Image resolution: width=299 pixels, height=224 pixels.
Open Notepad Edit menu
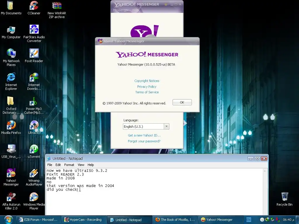click(x=58, y=165)
